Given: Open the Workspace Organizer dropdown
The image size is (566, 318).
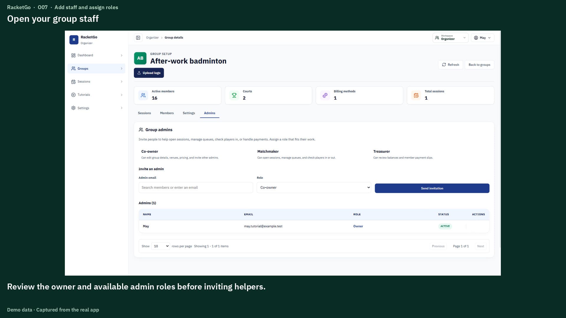Looking at the screenshot, I should 450,38.
